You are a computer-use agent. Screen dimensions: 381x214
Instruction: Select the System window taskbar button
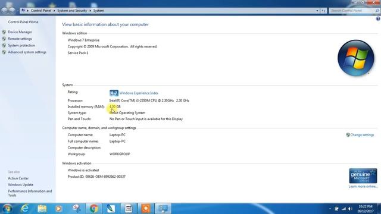pos(163,209)
